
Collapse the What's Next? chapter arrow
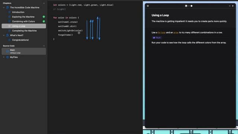coord(4,35)
